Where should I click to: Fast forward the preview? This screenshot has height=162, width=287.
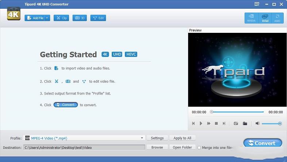[x=208, y=123]
